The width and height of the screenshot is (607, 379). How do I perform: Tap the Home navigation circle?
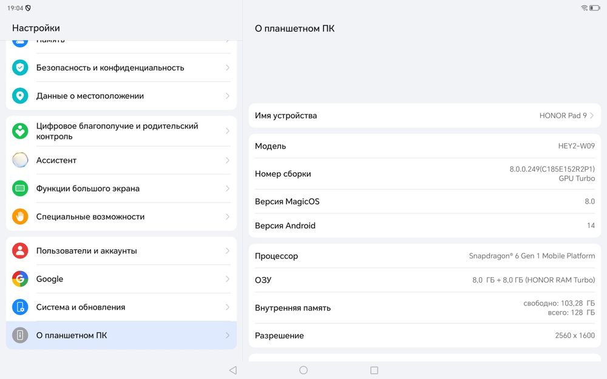(303, 370)
